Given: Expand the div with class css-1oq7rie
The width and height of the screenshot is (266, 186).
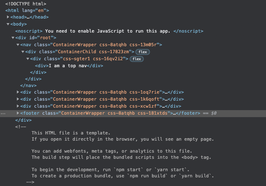Looking at the screenshot, I should click(18, 92).
